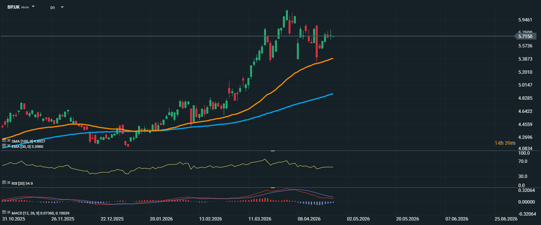Click price axis value 5.2010
The height and width of the screenshot is (225, 541).
(525, 72)
